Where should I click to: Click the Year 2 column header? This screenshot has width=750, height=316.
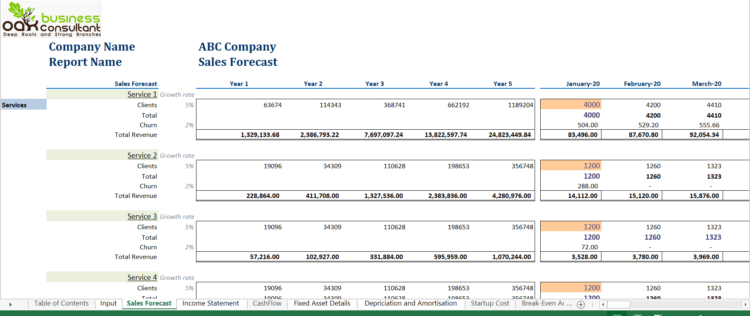(313, 84)
